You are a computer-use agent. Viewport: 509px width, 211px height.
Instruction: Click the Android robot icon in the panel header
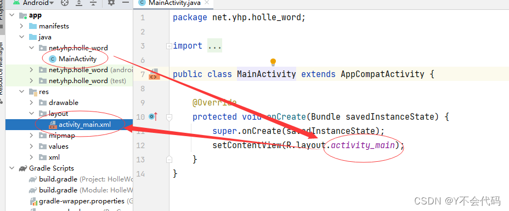[16, 3]
